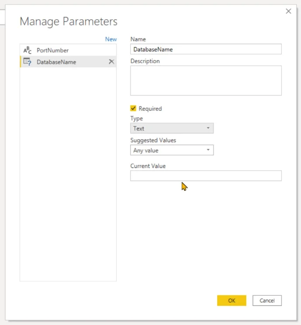Image resolution: width=301 pixels, height=325 pixels.
Task: Select PortNumber in the parameter list
Action: coord(68,50)
